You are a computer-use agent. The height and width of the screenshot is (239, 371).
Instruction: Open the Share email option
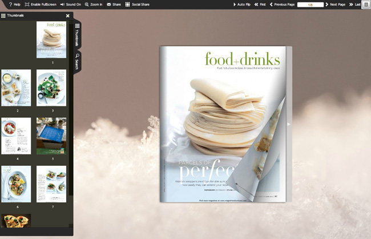tap(114, 5)
